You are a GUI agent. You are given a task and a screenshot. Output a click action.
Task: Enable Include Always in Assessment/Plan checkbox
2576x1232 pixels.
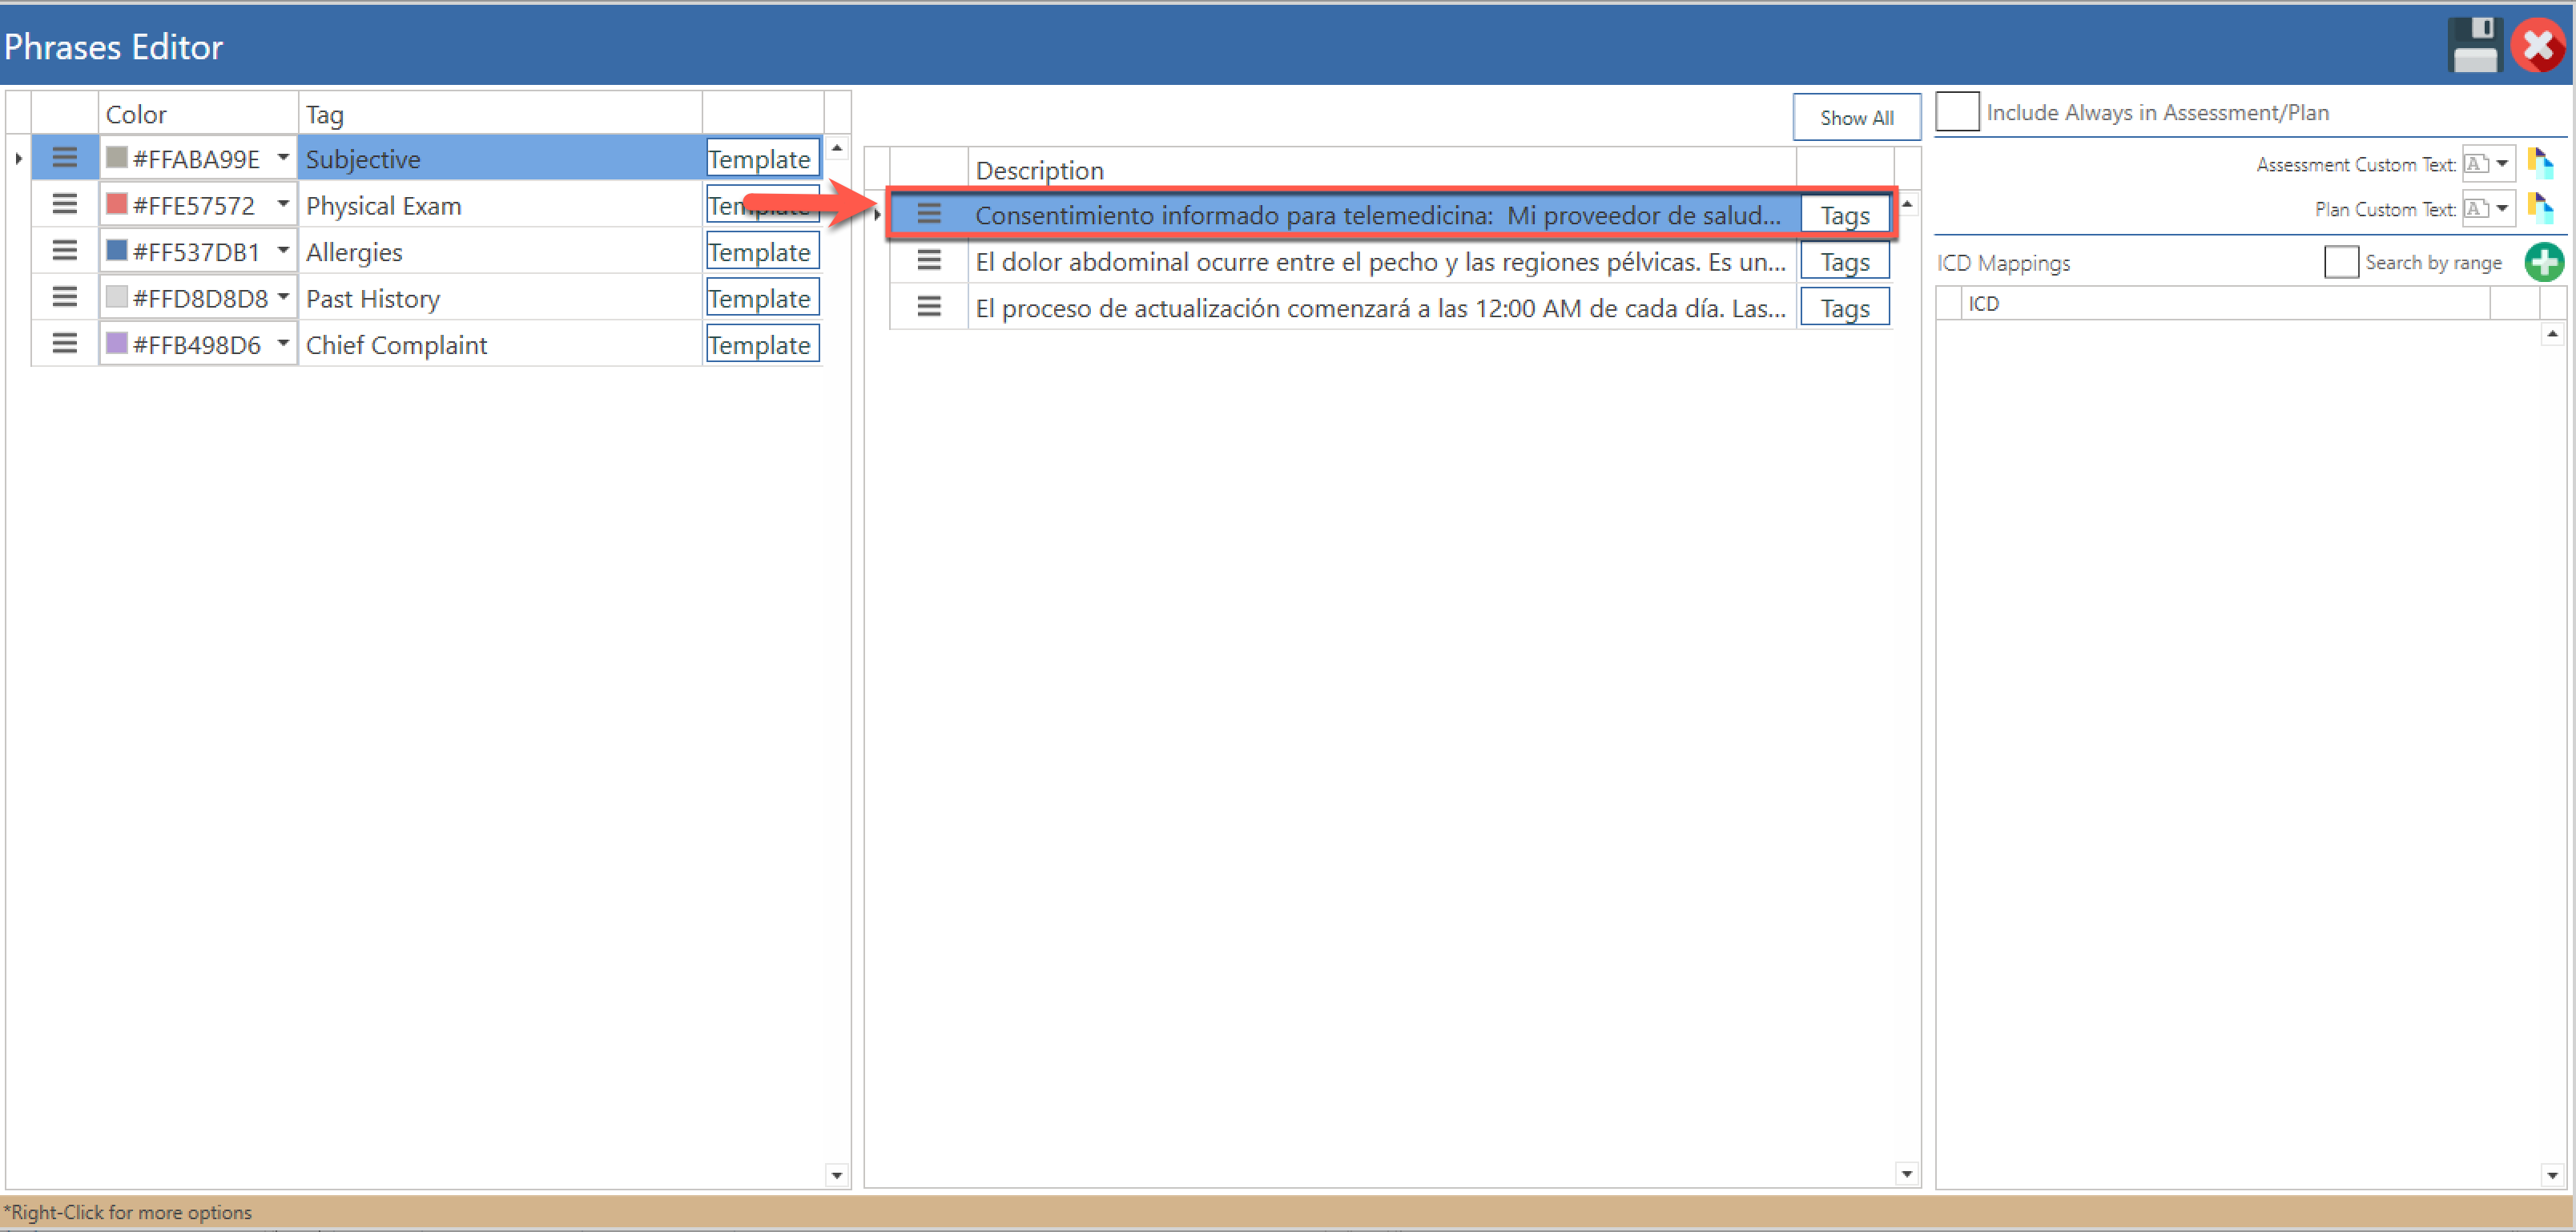point(1957,112)
